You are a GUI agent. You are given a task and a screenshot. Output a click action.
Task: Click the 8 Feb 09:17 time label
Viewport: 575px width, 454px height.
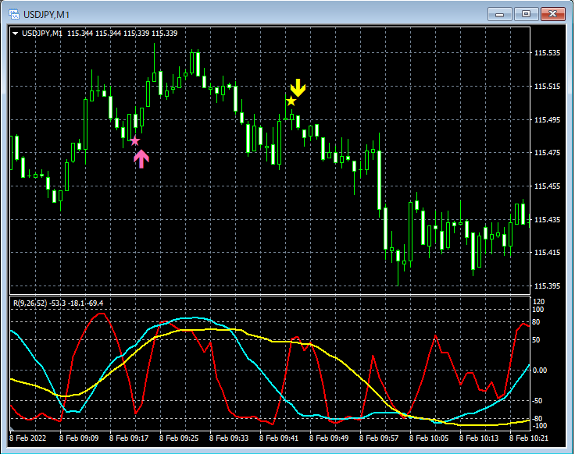click(129, 438)
